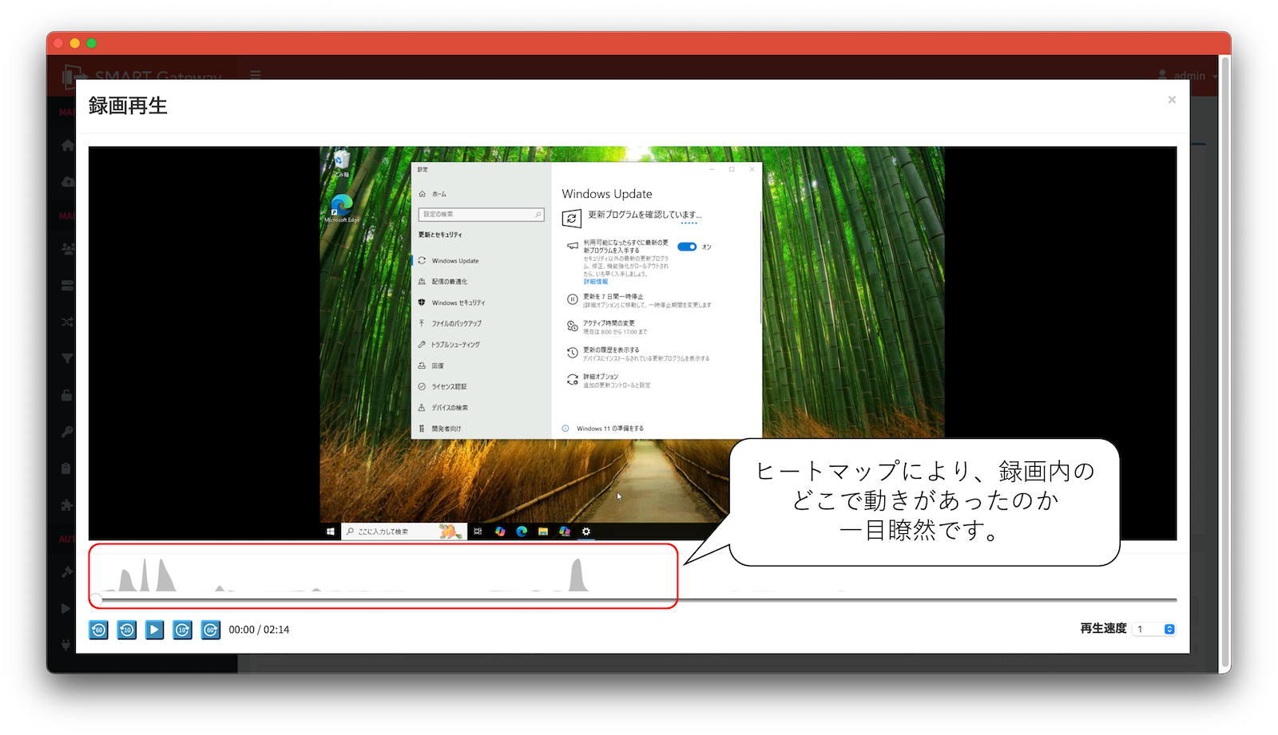Open Edge from the Windows taskbar
This screenshot has width=1278, height=735.
522,531
